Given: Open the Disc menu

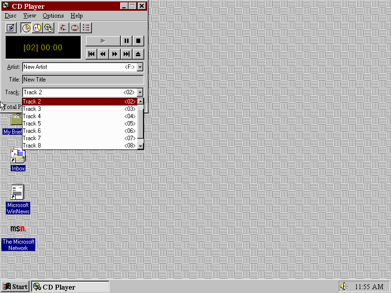Looking at the screenshot, I should (x=10, y=16).
